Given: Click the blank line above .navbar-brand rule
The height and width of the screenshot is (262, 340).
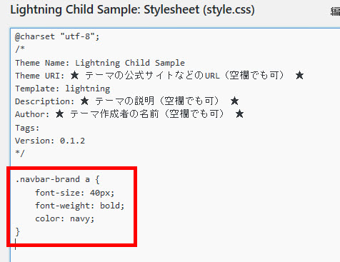Looking at the screenshot, I should pyautogui.click(x=71, y=166).
